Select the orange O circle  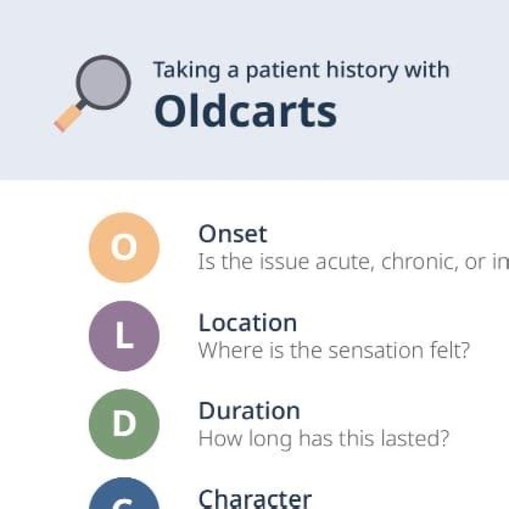pos(124,248)
